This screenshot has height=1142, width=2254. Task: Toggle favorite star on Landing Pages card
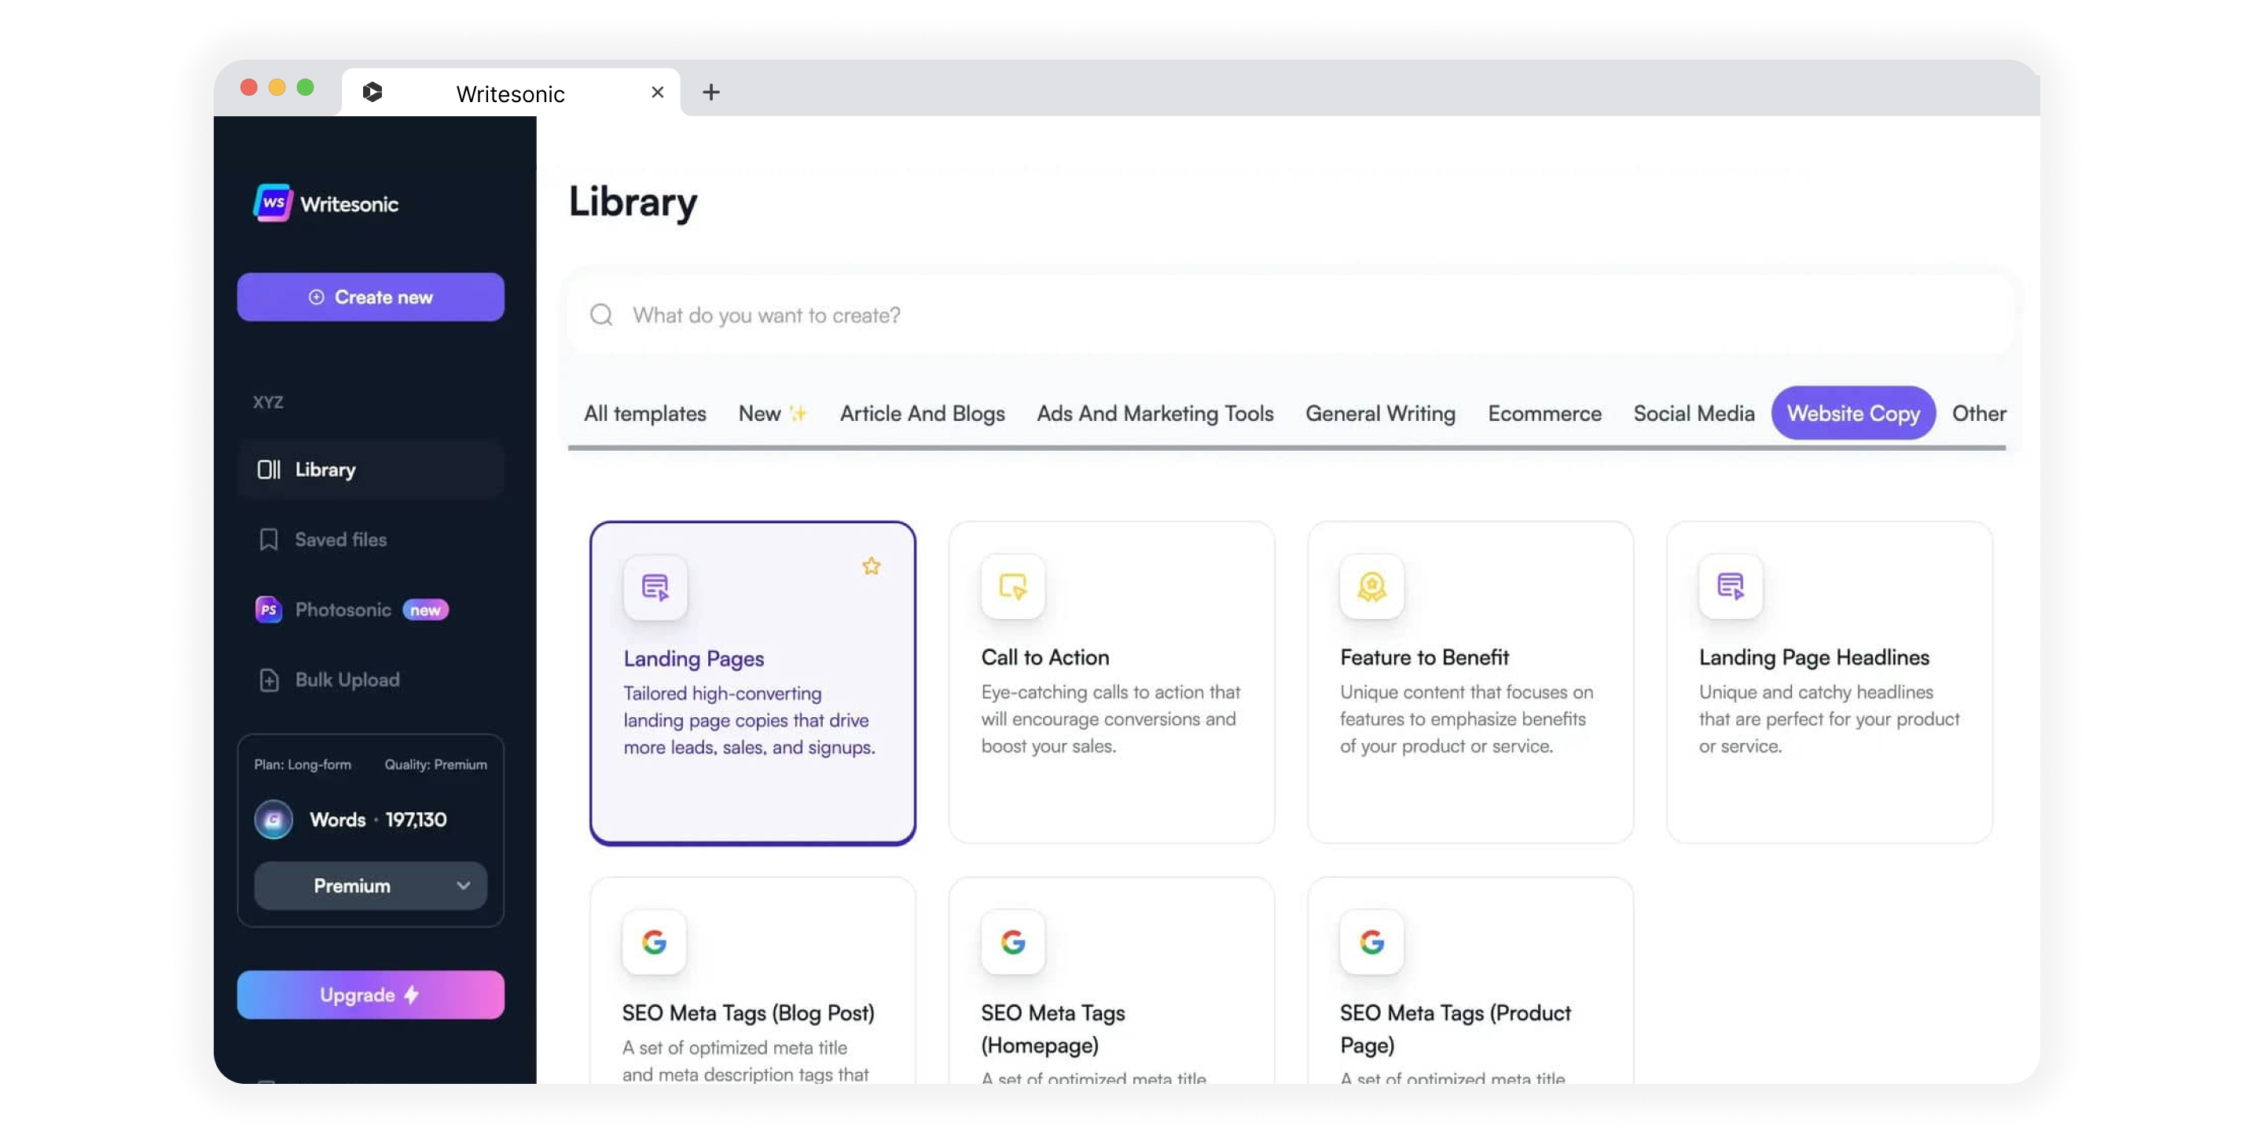[x=871, y=566]
